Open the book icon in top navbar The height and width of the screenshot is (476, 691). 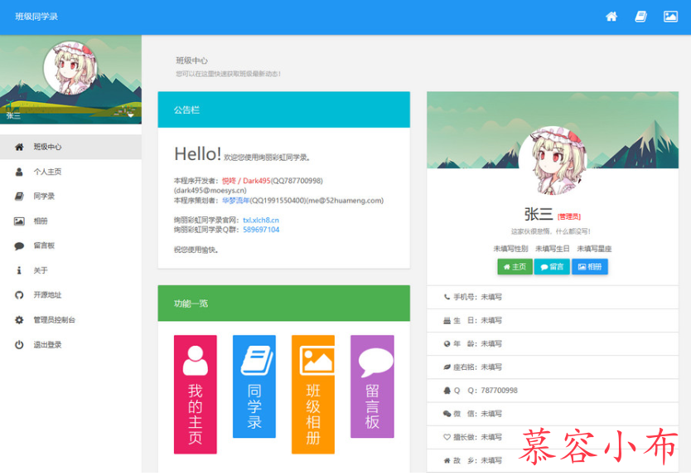[640, 17]
